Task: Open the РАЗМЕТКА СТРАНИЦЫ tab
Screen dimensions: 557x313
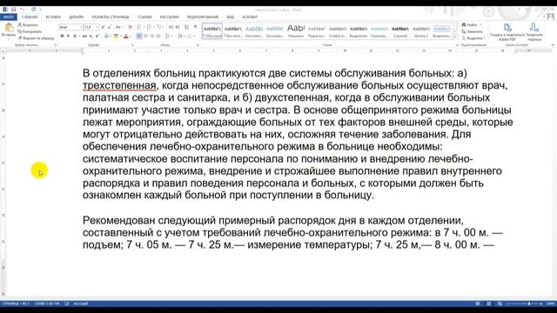Action: 111,17
